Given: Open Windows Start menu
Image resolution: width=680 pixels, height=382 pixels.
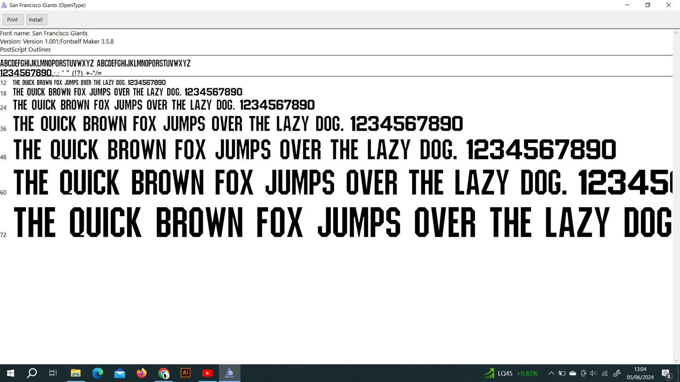Looking at the screenshot, I should 10,373.
